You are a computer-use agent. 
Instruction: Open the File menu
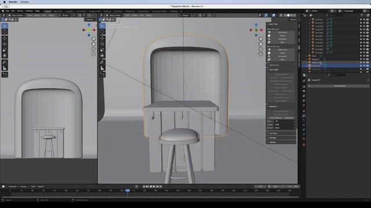click(x=8, y=11)
